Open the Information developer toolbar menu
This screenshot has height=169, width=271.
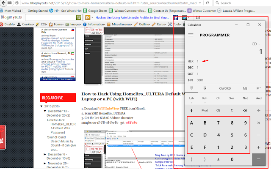[94, 25]
